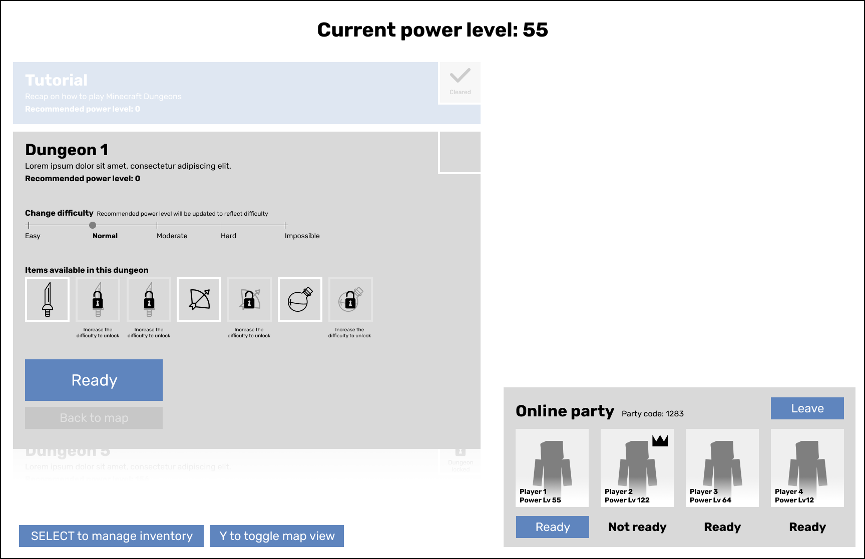Click Player 3's Ready status text
The height and width of the screenshot is (559, 865).
point(722,527)
